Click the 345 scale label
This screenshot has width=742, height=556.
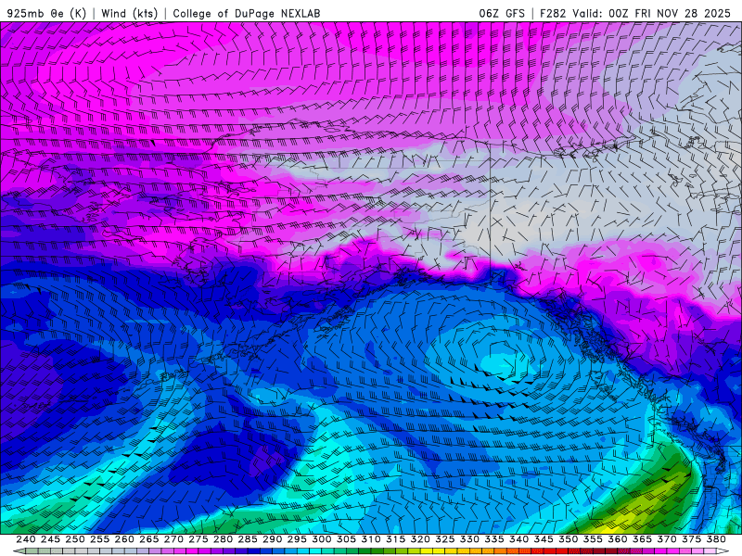tap(544, 539)
